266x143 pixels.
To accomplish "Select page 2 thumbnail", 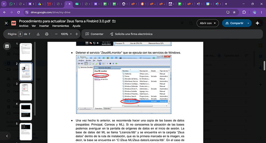I will pyautogui.click(x=26, y=71).
